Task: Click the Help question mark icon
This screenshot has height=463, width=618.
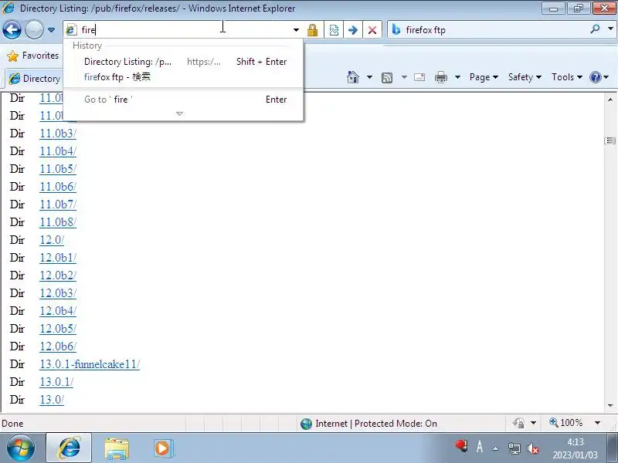Action: click(595, 77)
